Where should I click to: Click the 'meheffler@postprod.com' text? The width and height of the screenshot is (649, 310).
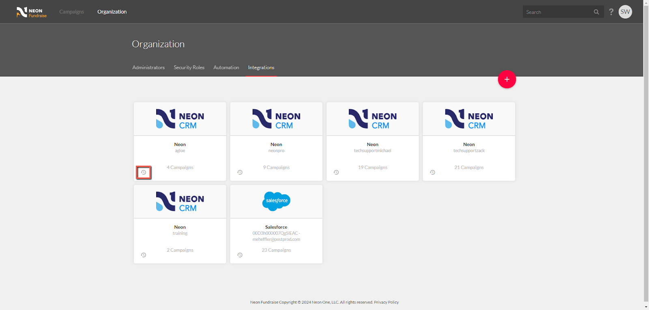point(276,240)
